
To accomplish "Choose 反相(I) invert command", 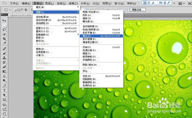I will (x=101, y=47).
